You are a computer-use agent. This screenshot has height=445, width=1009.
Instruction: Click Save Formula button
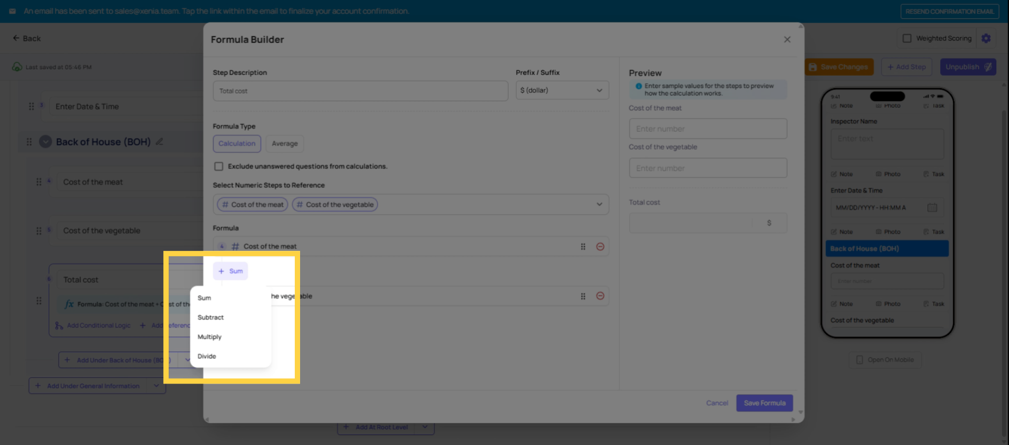click(x=765, y=403)
